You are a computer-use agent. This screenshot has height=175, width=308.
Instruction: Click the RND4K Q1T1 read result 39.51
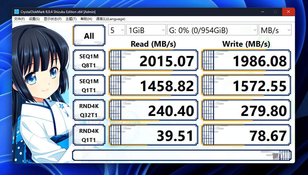[x=153, y=135]
